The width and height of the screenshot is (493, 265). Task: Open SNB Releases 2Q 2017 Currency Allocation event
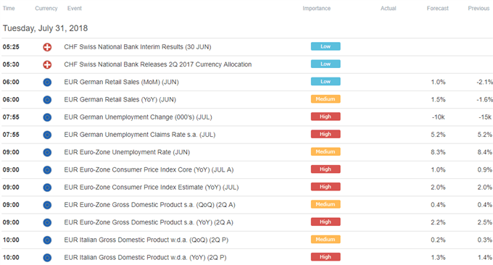click(x=158, y=64)
